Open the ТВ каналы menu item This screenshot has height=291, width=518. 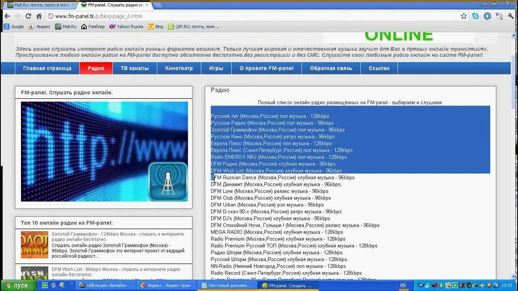[x=135, y=68]
